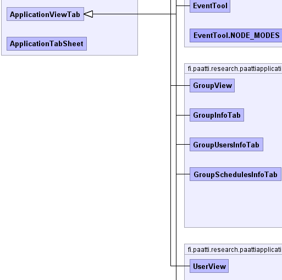Select the connector line entering GroupInfoTab
This screenshot has width=282, height=280.
pyautogui.click(x=183, y=115)
